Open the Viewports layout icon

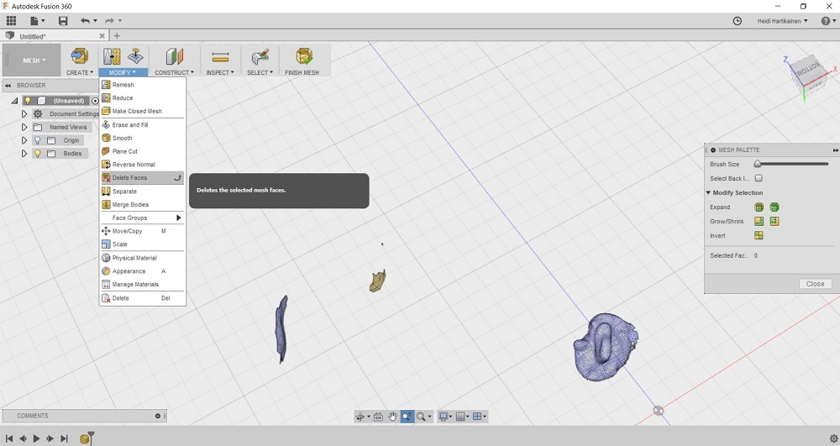[477, 417]
